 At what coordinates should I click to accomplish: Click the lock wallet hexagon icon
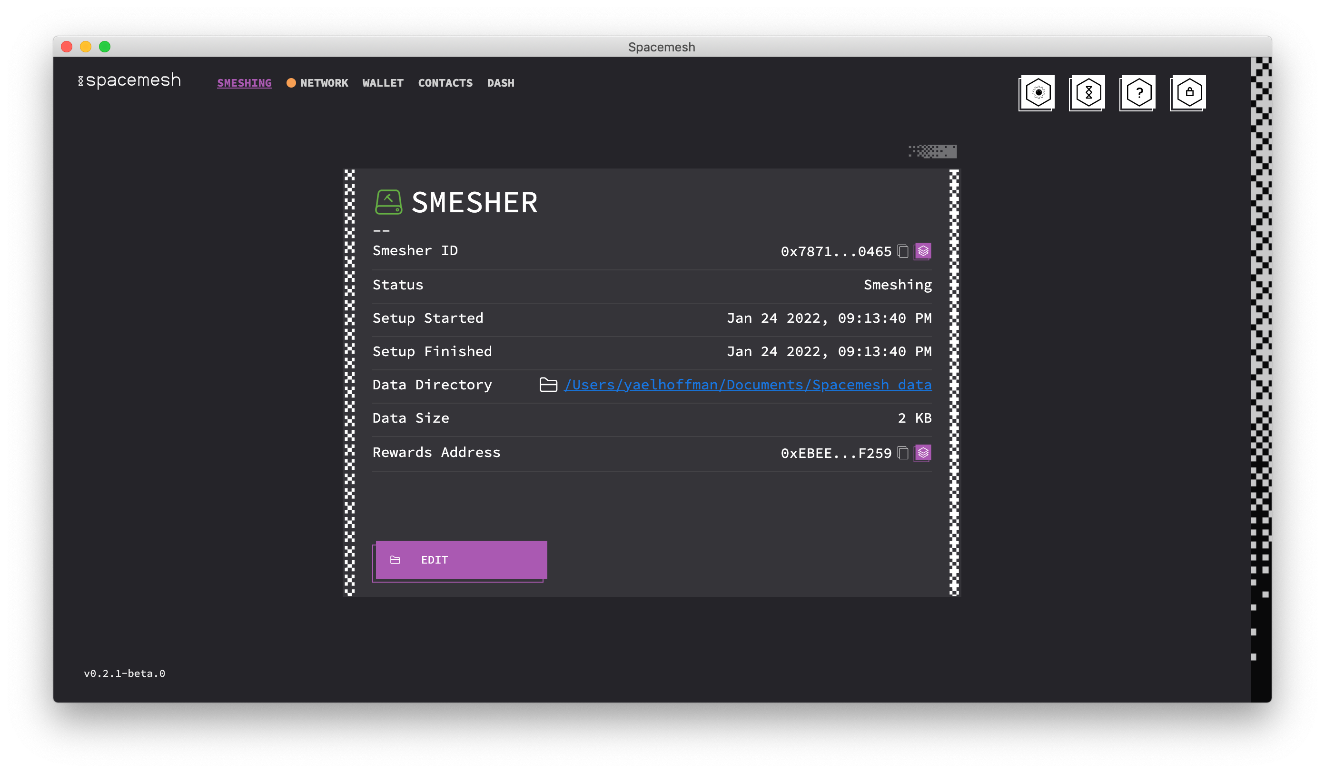[1189, 92]
